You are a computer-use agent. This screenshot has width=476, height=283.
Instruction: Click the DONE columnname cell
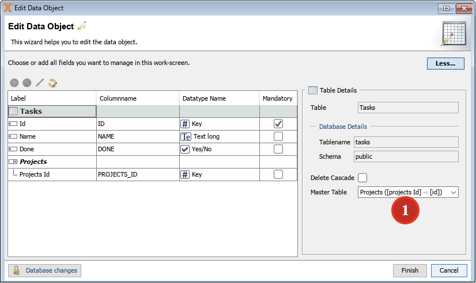coord(138,149)
